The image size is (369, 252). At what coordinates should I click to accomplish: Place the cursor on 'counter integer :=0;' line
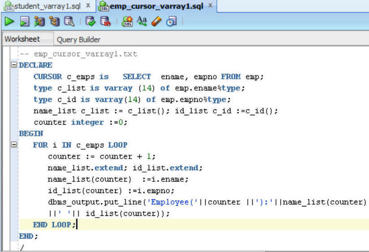[x=81, y=122]
